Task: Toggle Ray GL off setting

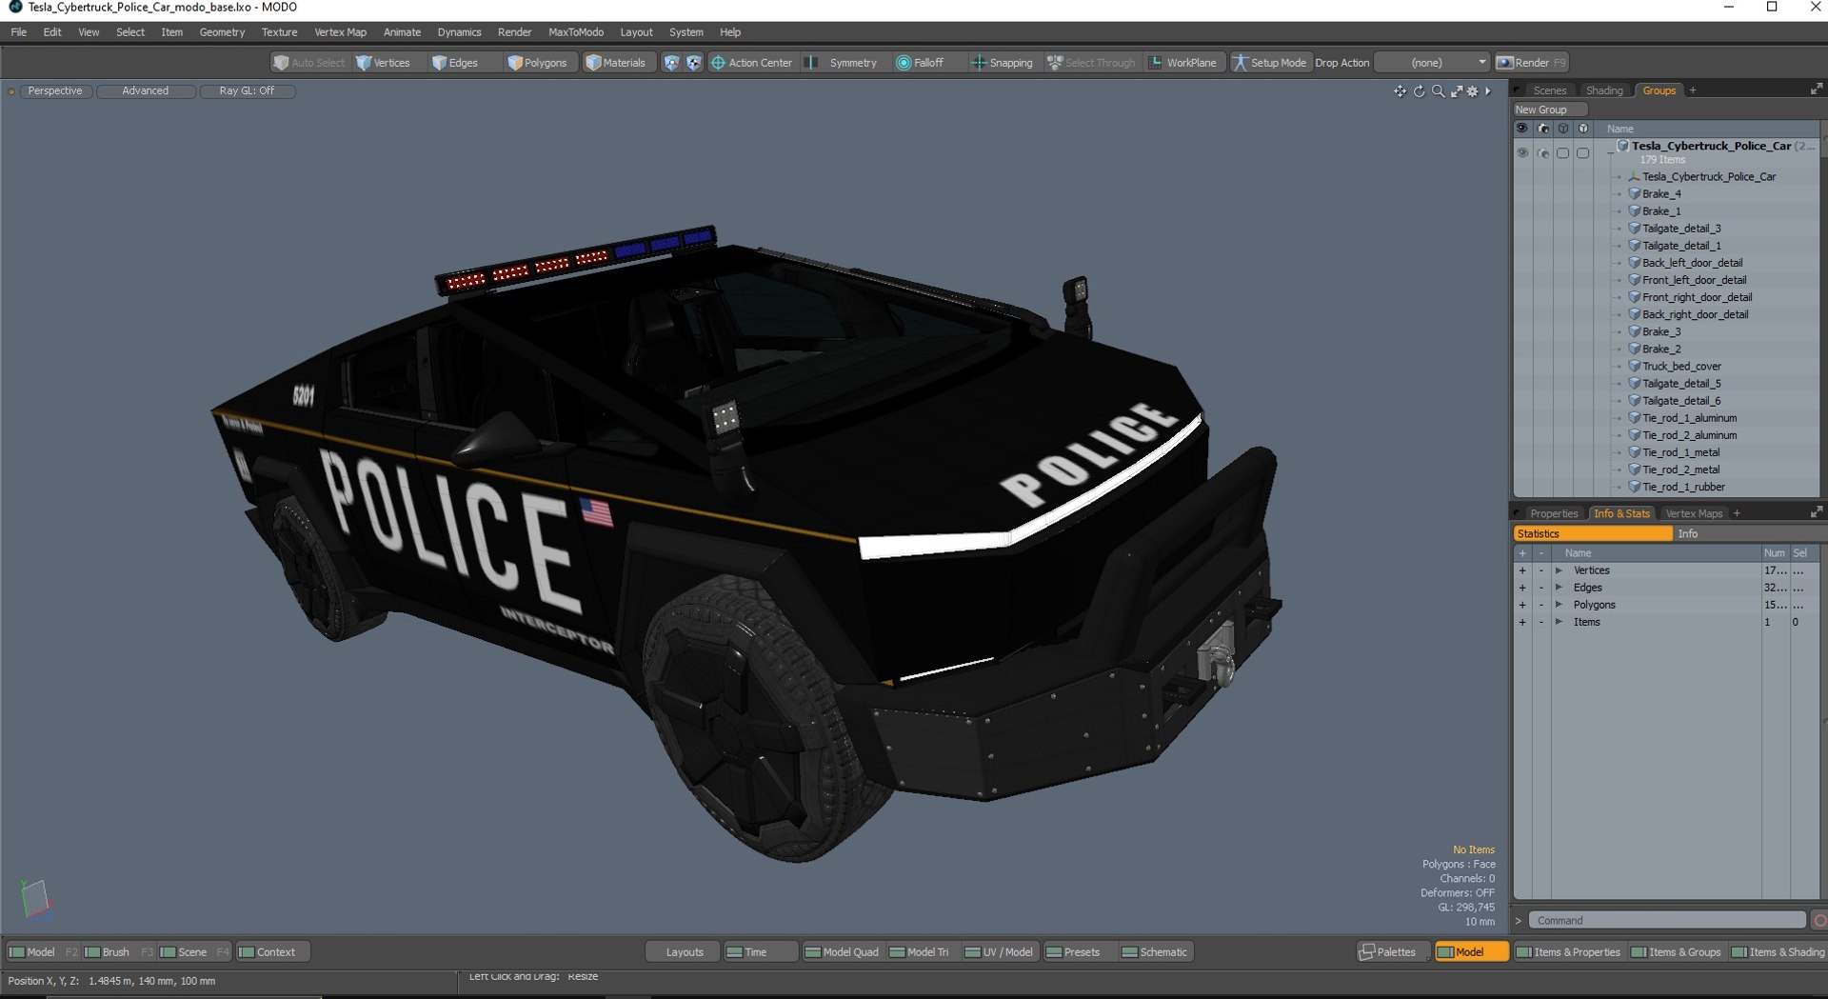Action: point(247,91)
